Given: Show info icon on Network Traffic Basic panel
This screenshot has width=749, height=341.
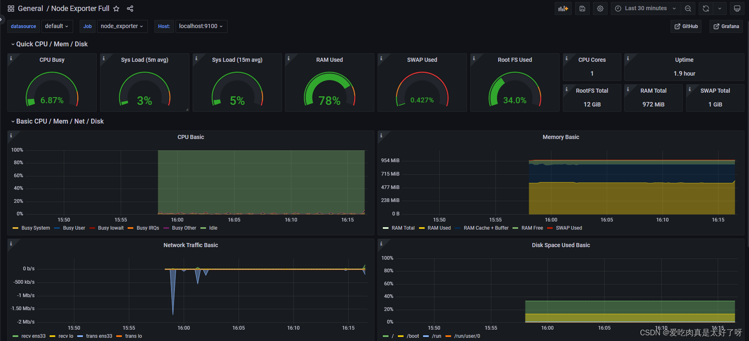Looking at the screenshot, I should [x=11, y=243].
